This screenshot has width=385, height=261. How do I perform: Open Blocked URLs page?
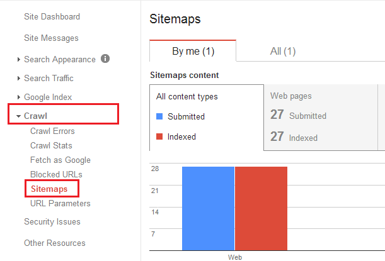[x=56, y=174]
